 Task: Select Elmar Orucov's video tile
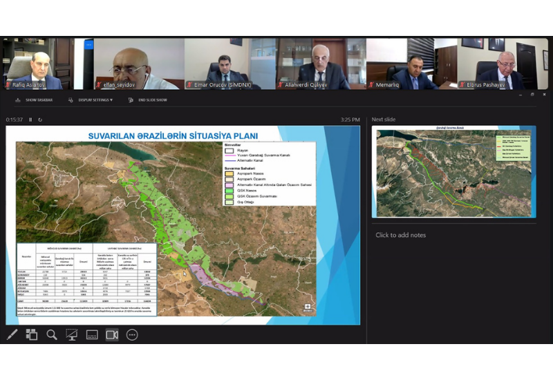230,64
